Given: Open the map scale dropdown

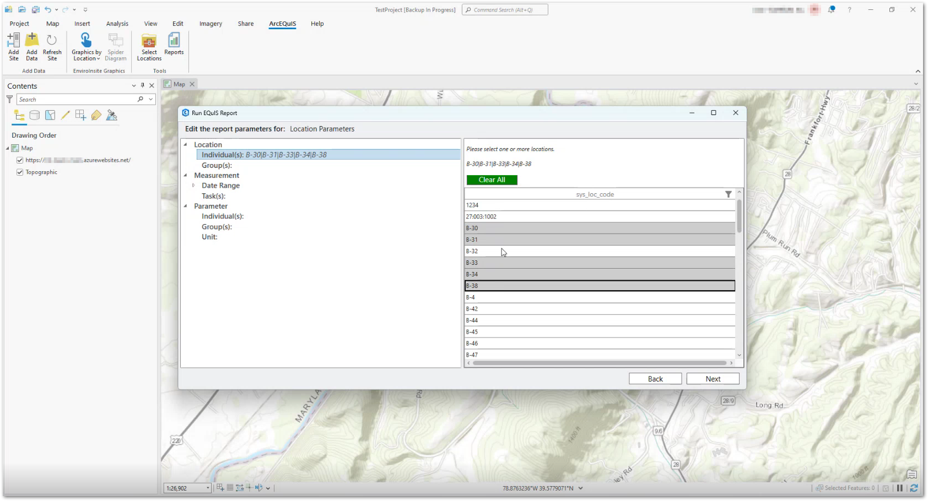Looking at the screenshot, I should [208, 488].
